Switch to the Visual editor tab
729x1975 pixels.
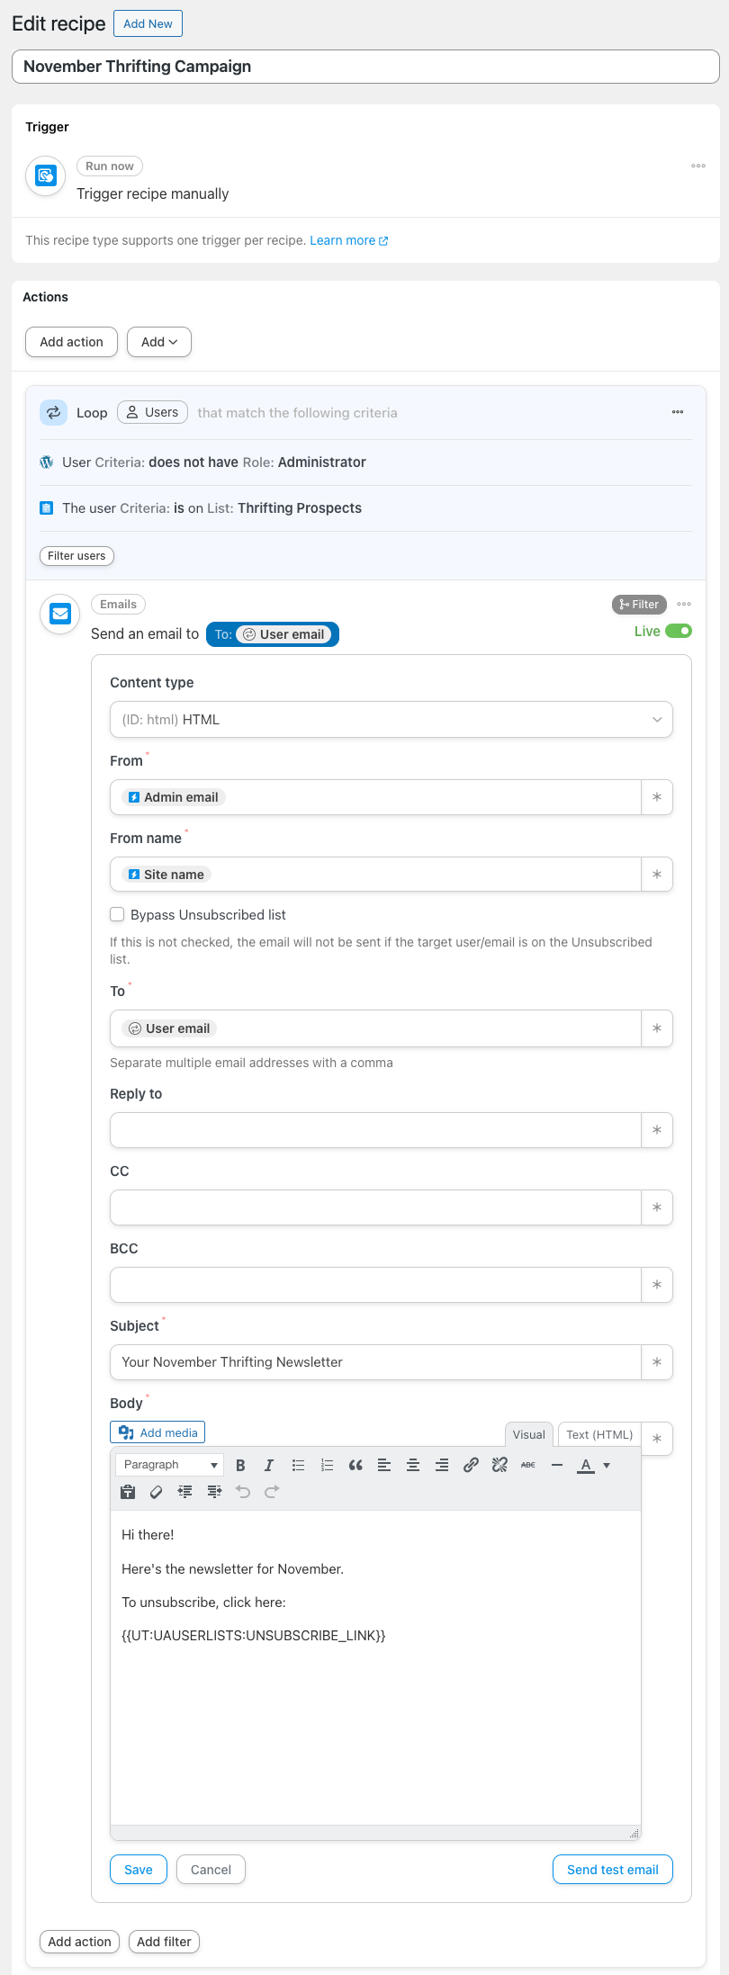point(529,1435)
